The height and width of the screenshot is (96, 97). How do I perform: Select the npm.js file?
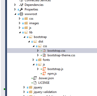pyautogui.click(x=52, y=74)
